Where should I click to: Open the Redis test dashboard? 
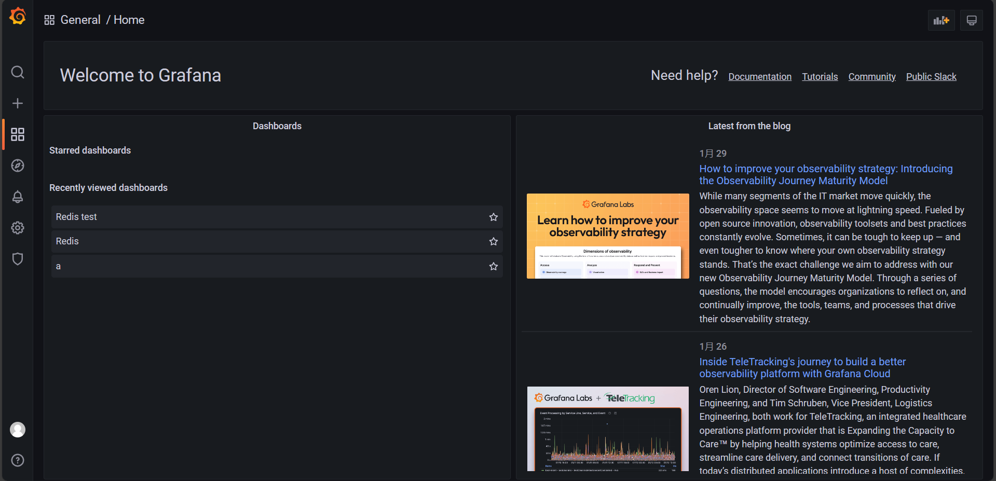click(277, 217)
